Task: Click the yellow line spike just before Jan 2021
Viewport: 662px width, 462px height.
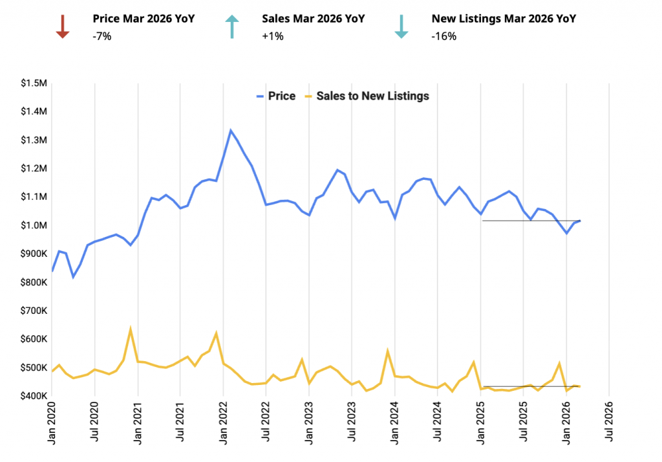Action: (x=131, y=329)
